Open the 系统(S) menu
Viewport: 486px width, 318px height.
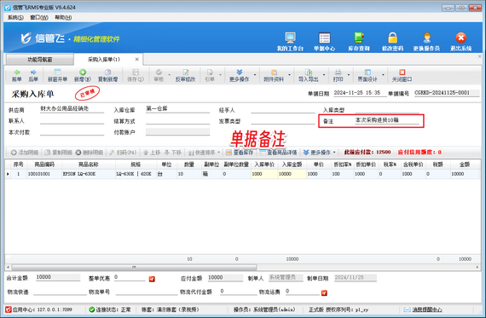click(15, 17)
